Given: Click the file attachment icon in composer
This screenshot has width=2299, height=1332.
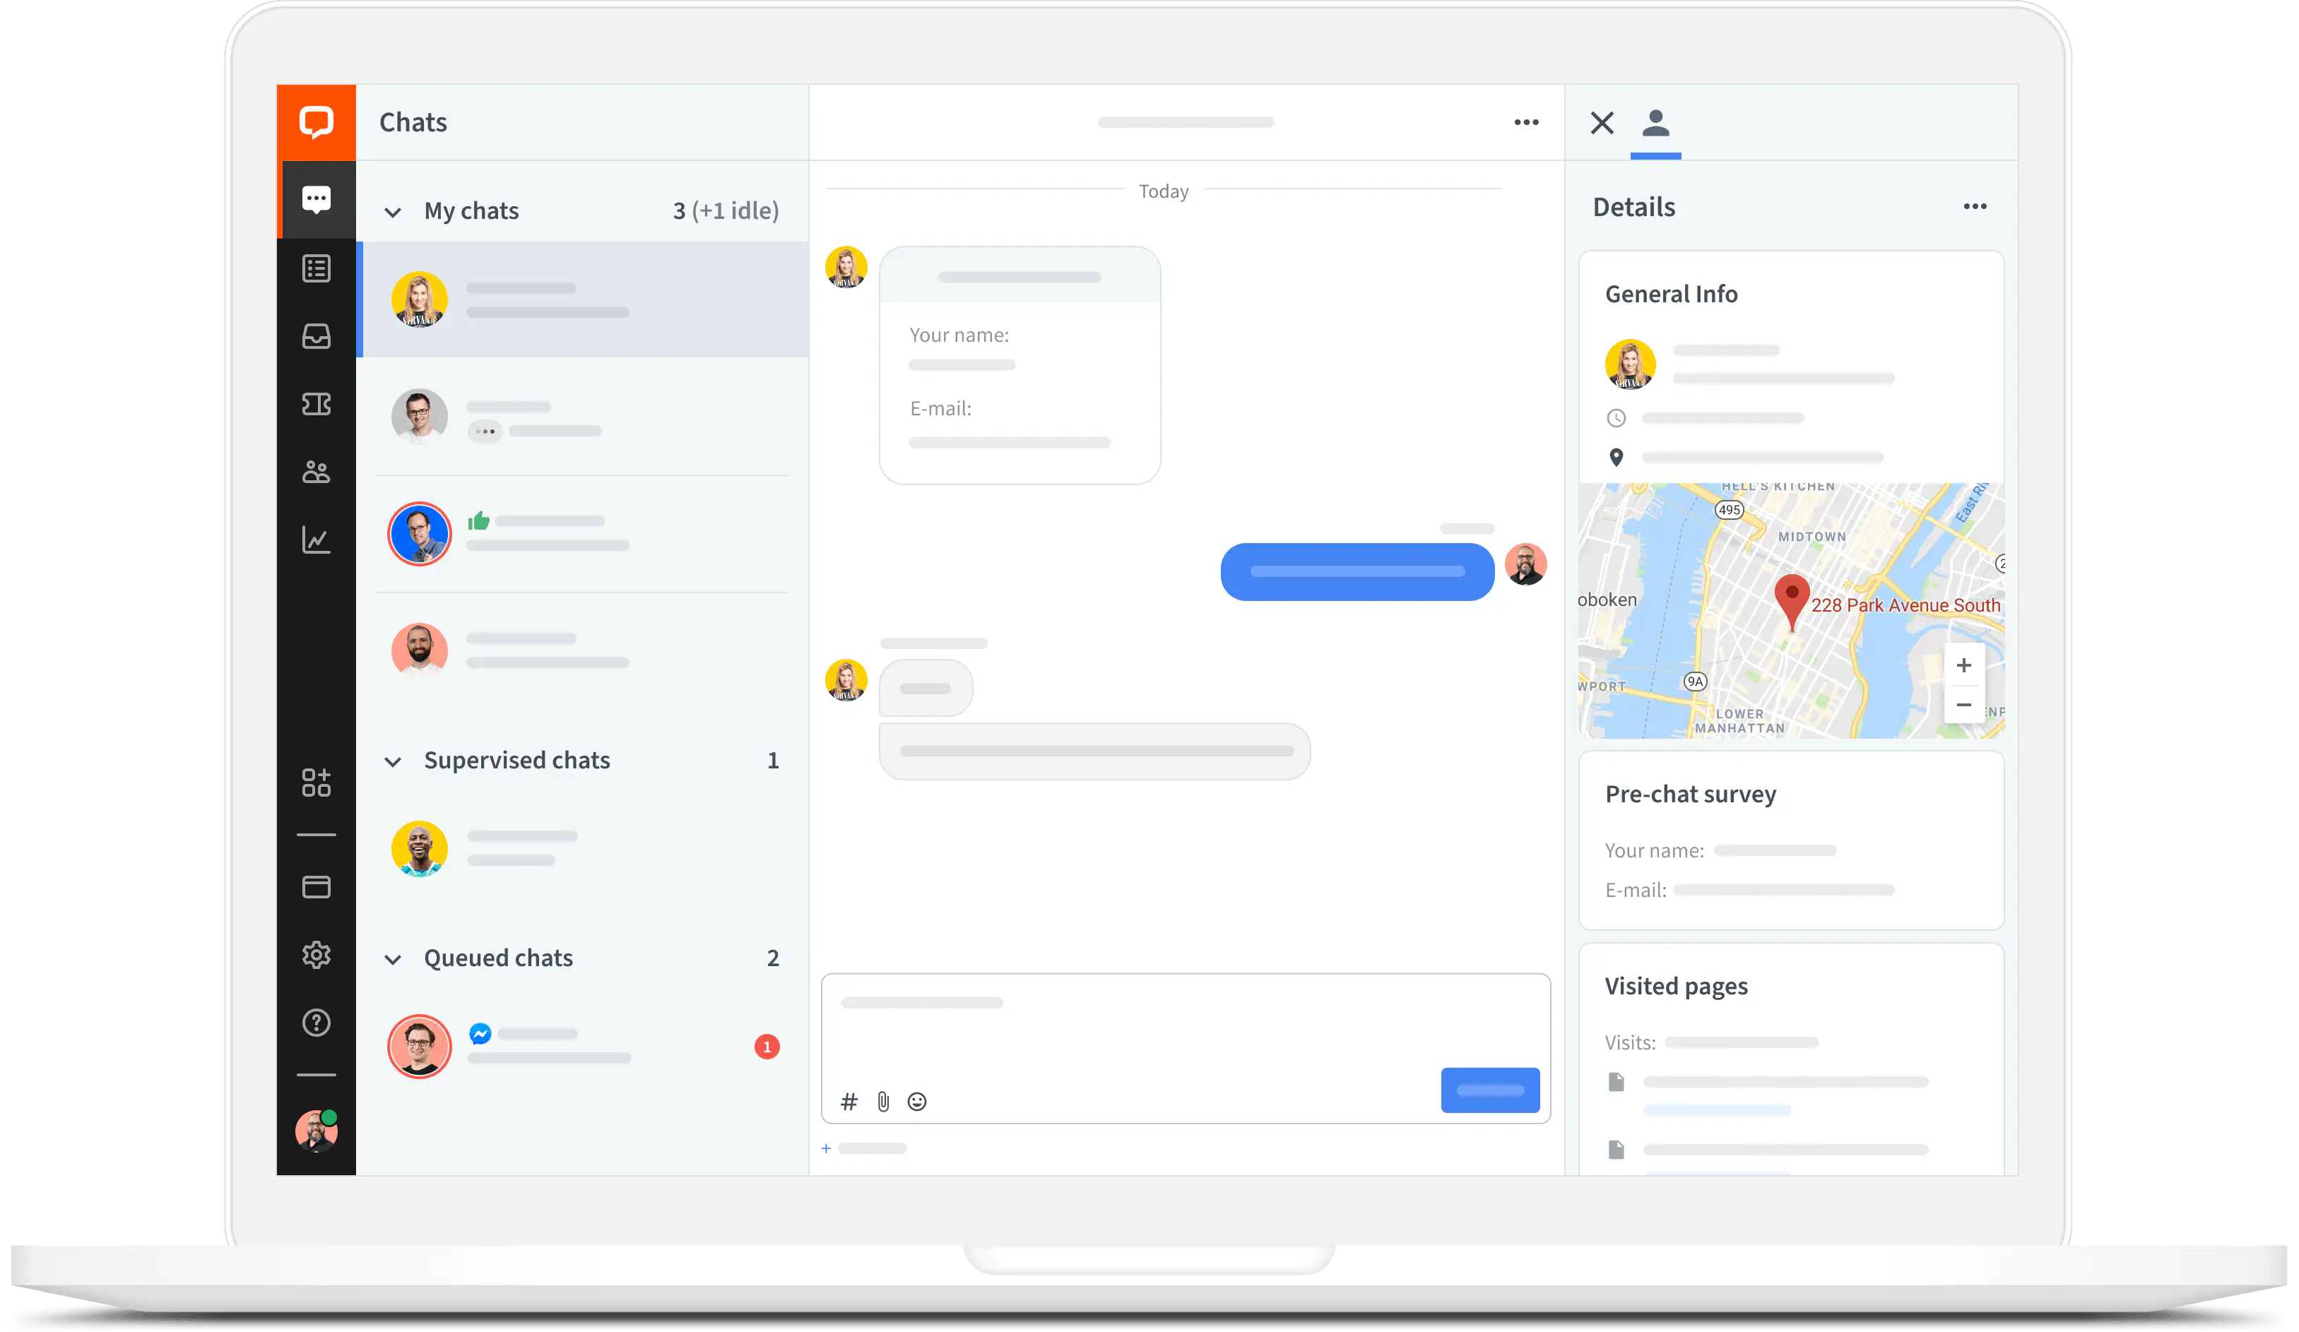Looking at the screenshot, I should coord(883,1100).
